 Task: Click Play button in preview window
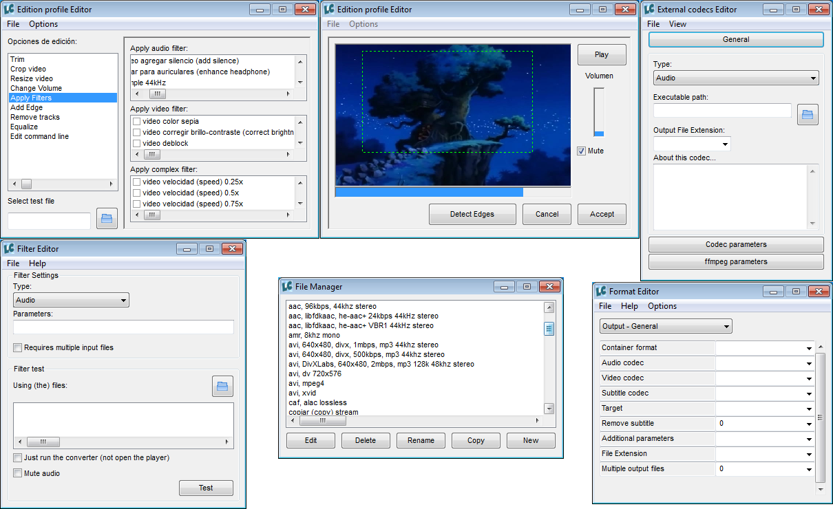[x=602, y=54]
